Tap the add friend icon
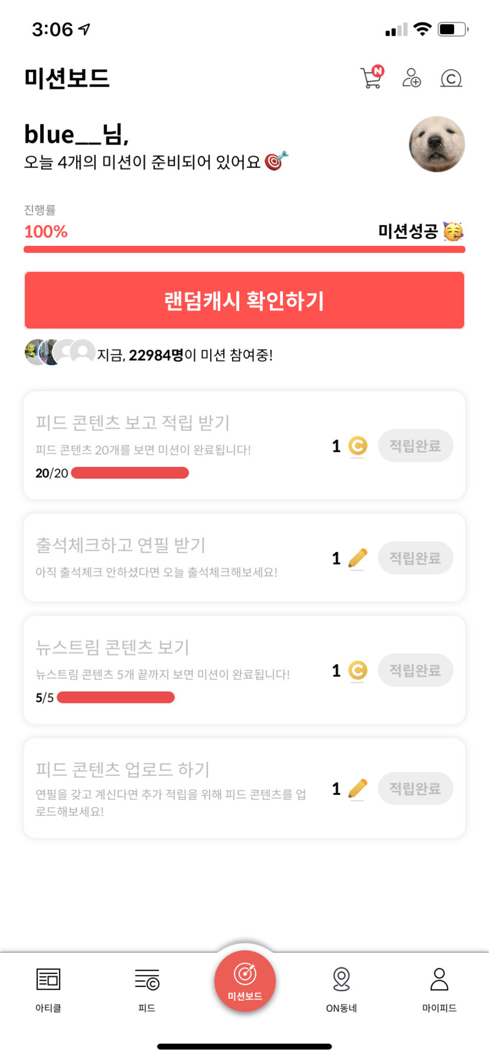The width and height of the screenshot is (489, 1059). coord(411,77)
